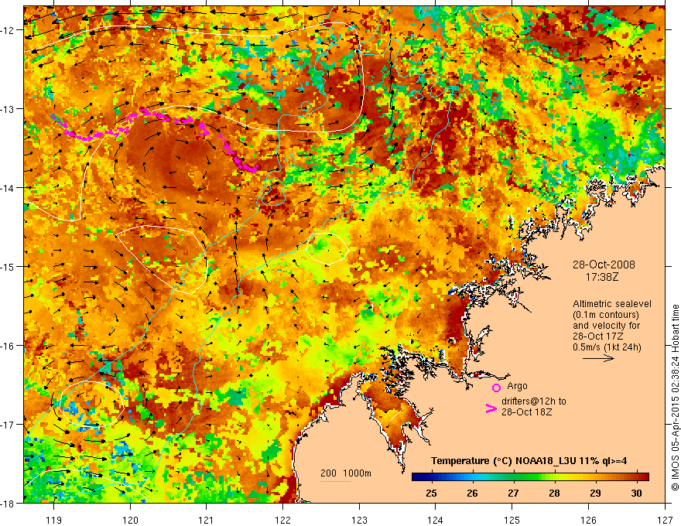Click the magenta drifter arrowhead legend symbol
Viewport: 681px width, 526px height.
point(491,408)
